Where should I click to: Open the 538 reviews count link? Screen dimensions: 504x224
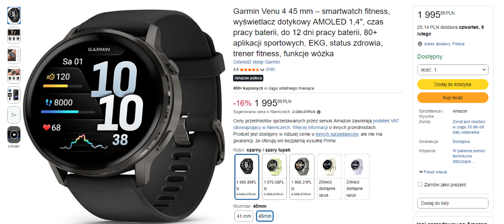click(270, 70)
